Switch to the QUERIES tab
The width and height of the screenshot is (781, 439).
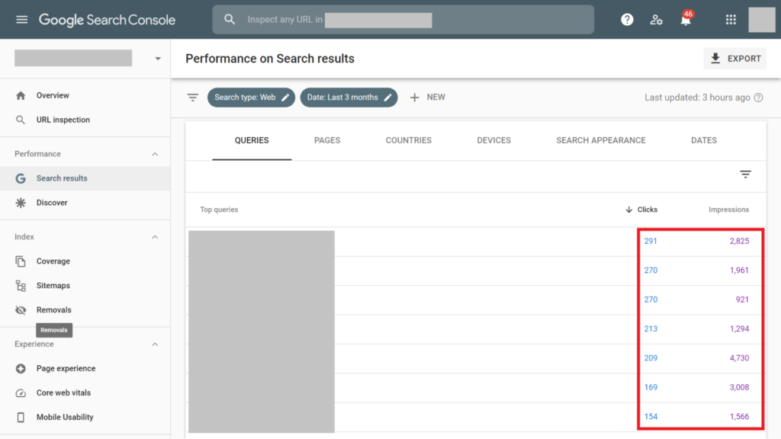pos(252,140)
